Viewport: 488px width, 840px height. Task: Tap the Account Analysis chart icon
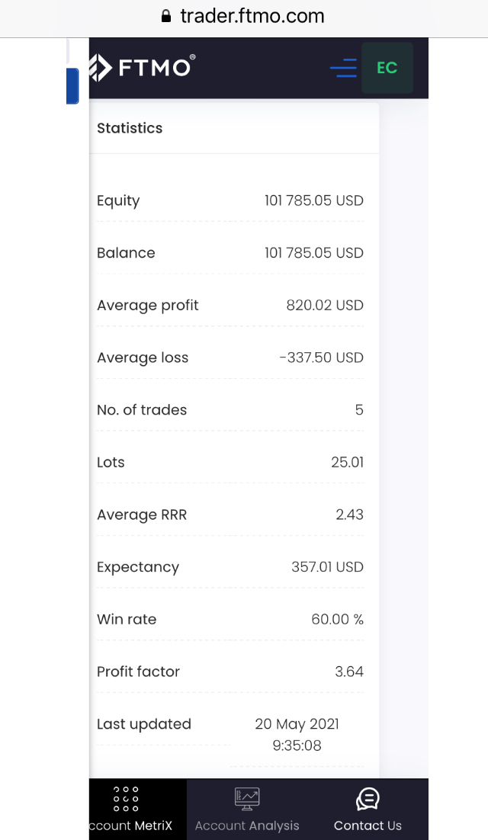pos(247,798)
